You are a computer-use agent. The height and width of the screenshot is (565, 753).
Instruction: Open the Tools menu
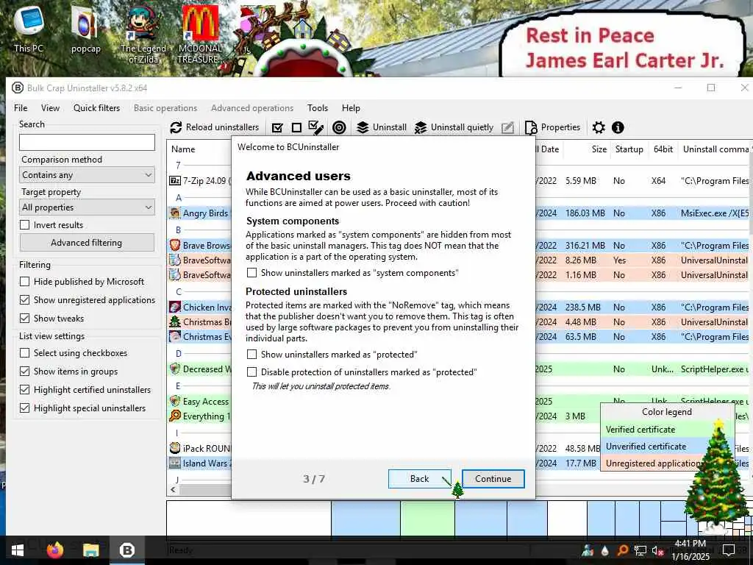click(318, 108)
